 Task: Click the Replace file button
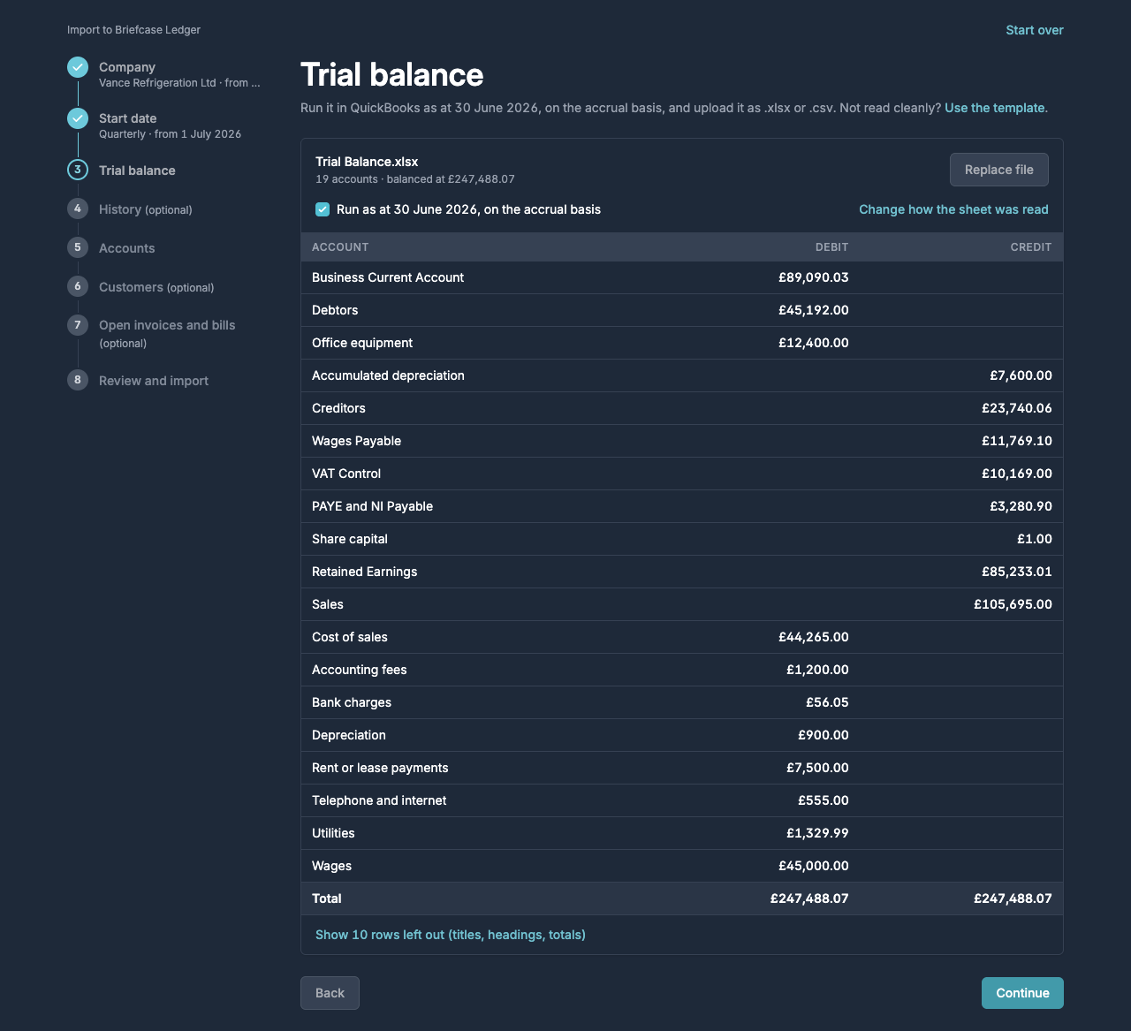999,170
